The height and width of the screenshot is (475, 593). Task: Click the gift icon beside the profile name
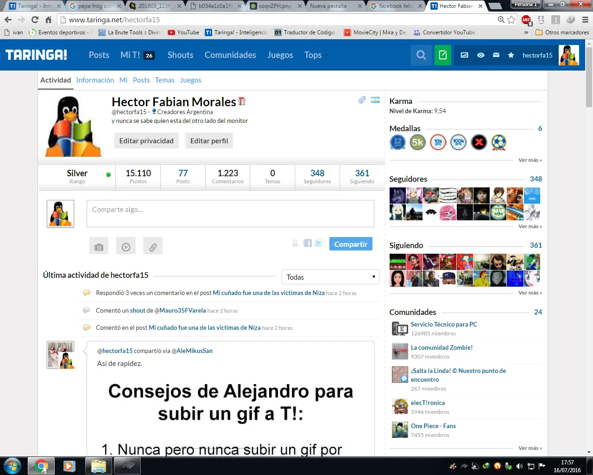(242, 101)
